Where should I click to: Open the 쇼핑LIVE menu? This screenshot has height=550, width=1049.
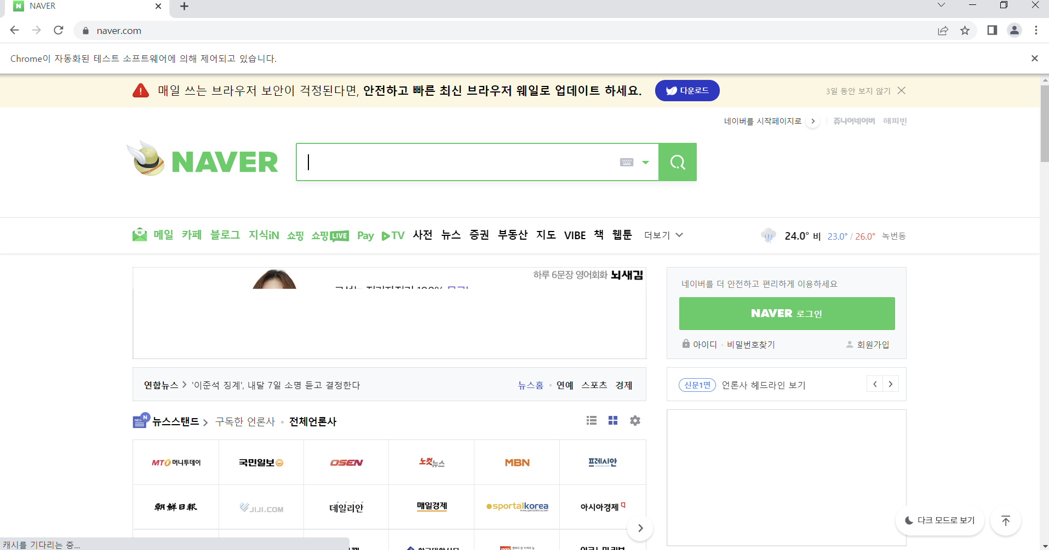330,235
